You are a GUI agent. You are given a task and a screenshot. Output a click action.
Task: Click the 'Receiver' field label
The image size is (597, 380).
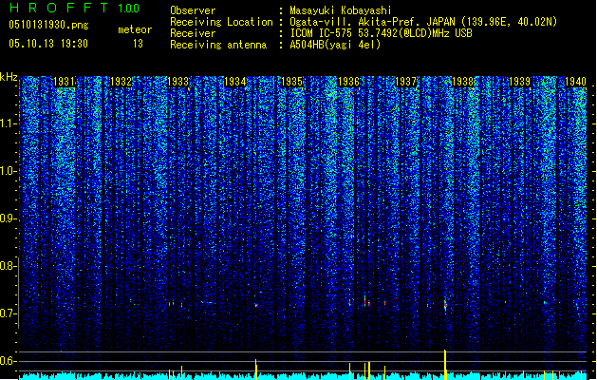tap(193, 33)
